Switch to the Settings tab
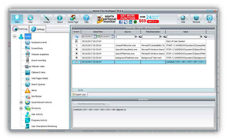227x140 pixels. [x=38, y=29]
